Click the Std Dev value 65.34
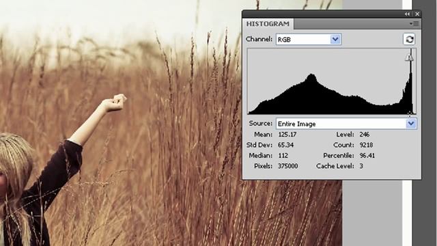This screenshot has width=437, height=246. pyautogui.click(x=285, y=145)
